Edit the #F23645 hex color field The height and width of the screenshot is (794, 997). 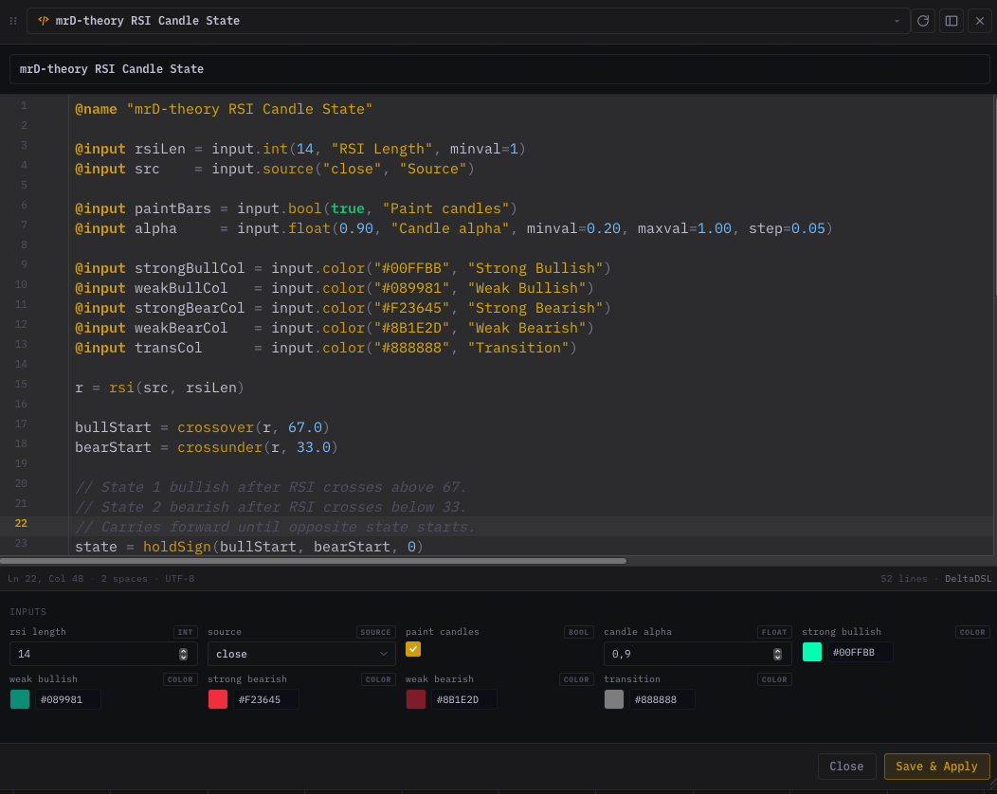click(x=265, y=699)
